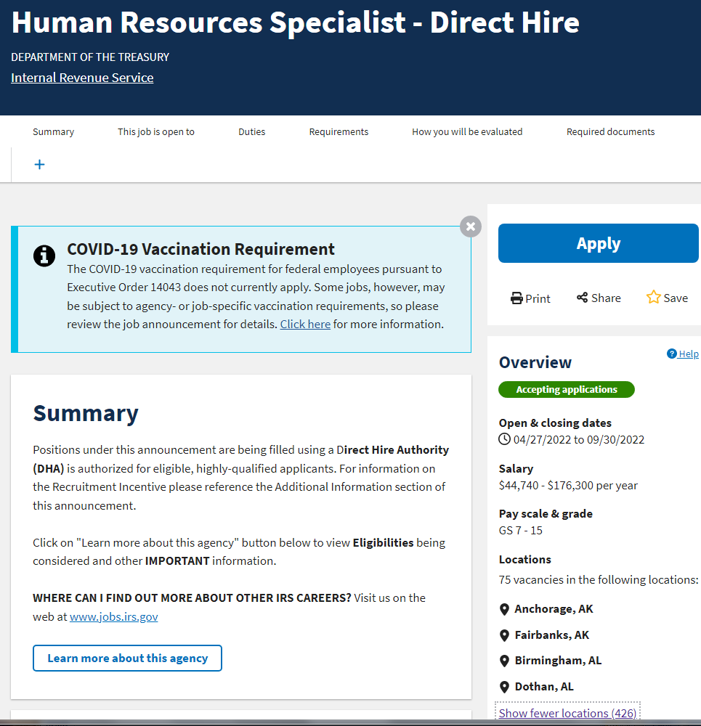Click the Dothan, AL location pin
Screen dimensions: 701x726
coord(505,687)
